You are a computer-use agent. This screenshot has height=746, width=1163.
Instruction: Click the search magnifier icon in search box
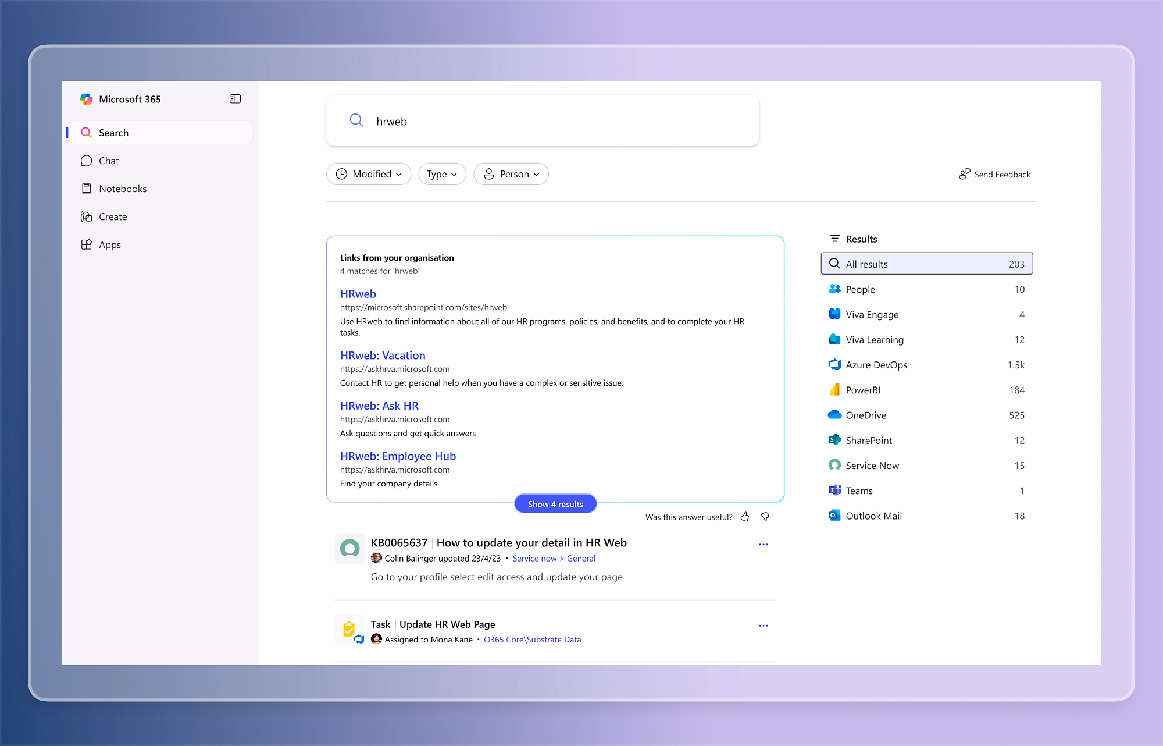point(356,120)
